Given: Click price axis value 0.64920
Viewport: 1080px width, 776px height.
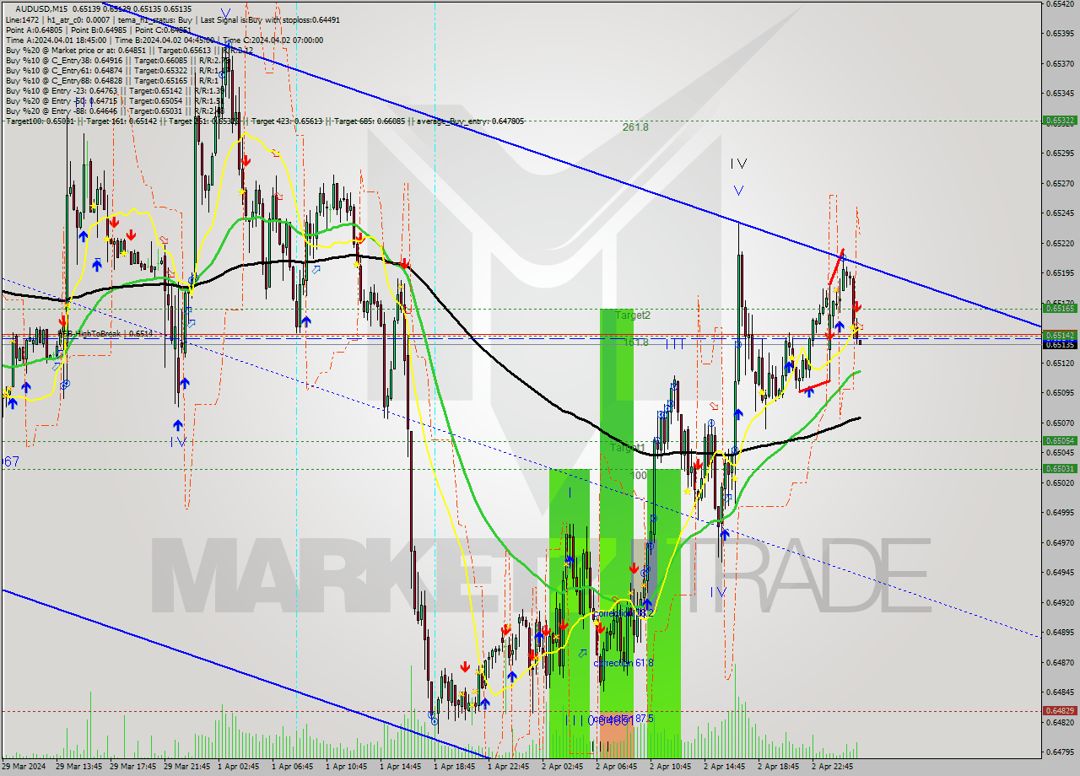Looking at the screenshot, I should pos(1060,602).
